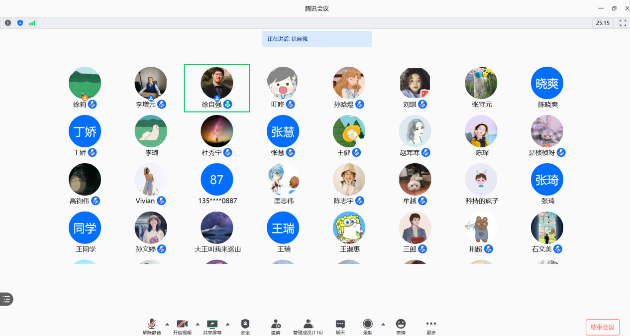Toggle 开启视频 camera on
Screen dimensions: 630x336
[x=182, y=325]
